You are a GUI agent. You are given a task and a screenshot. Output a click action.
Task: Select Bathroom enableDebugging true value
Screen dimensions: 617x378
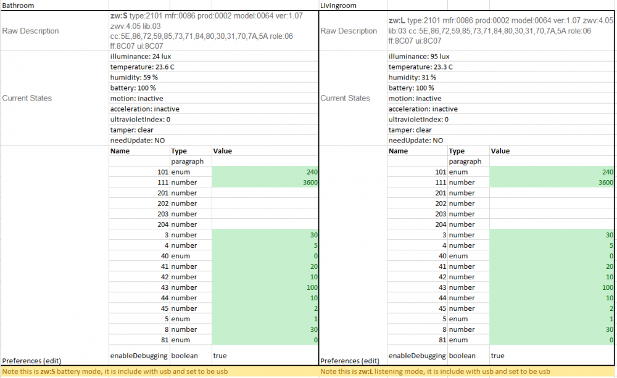pyautogui.click(x=221, y=356)
